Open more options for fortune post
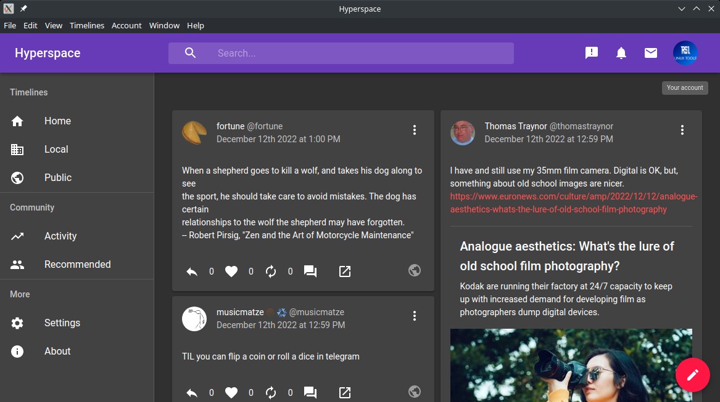Image resolution: width=720 pixels, height=402 pixels. point(415,130)
